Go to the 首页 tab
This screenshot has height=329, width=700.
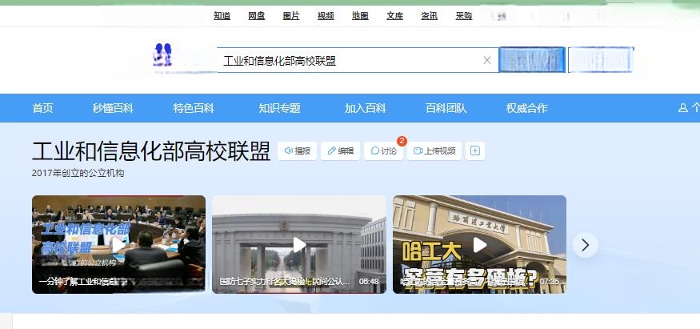point(43,108)
